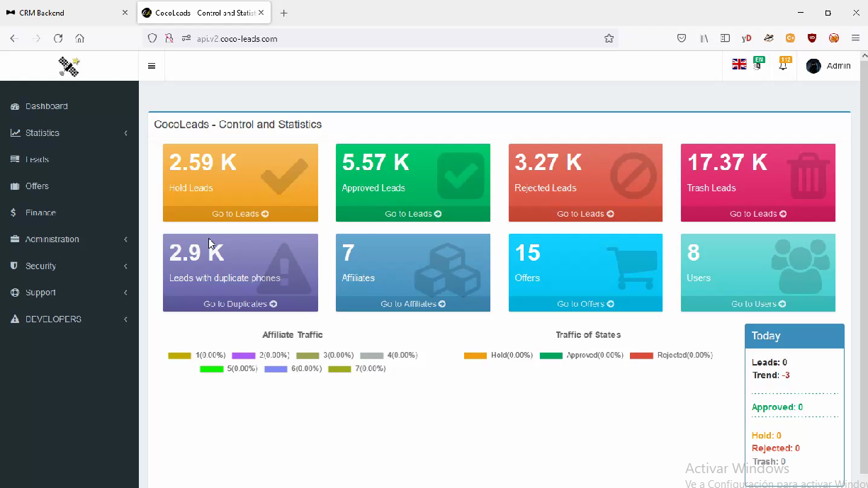Bookmark this page with the star icon
The height and width of the screenshot is (488, 868).
point(609,38)
